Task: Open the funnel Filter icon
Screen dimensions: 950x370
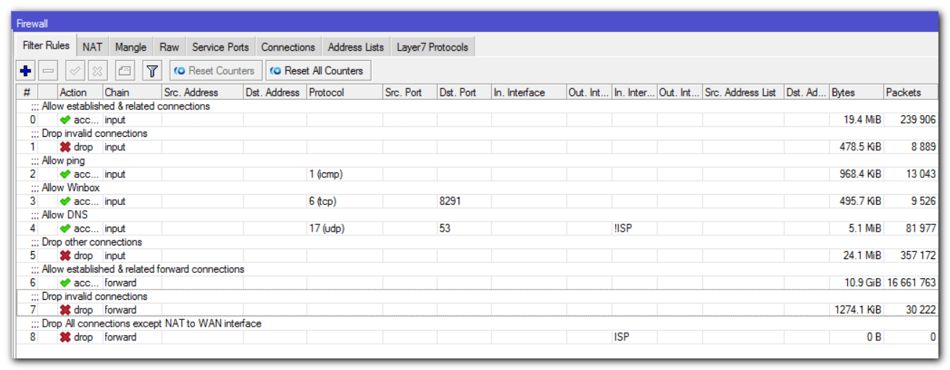Action: (x=152, y=71)
